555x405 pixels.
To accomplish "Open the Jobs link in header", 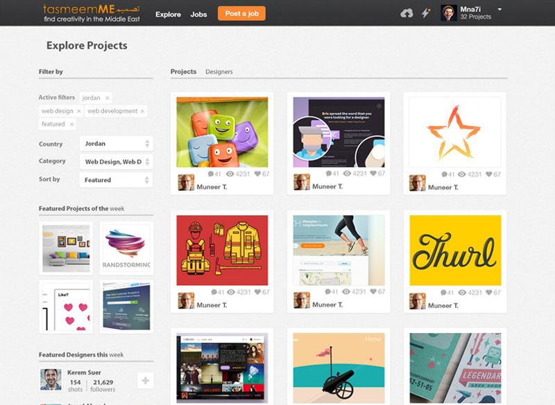I will [x=198, y=14].
